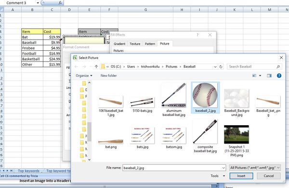Screen dimensions: 289x188
Task: Close the Fill Effects dialog
Action: pyautogui.click(x=210, y=35)
